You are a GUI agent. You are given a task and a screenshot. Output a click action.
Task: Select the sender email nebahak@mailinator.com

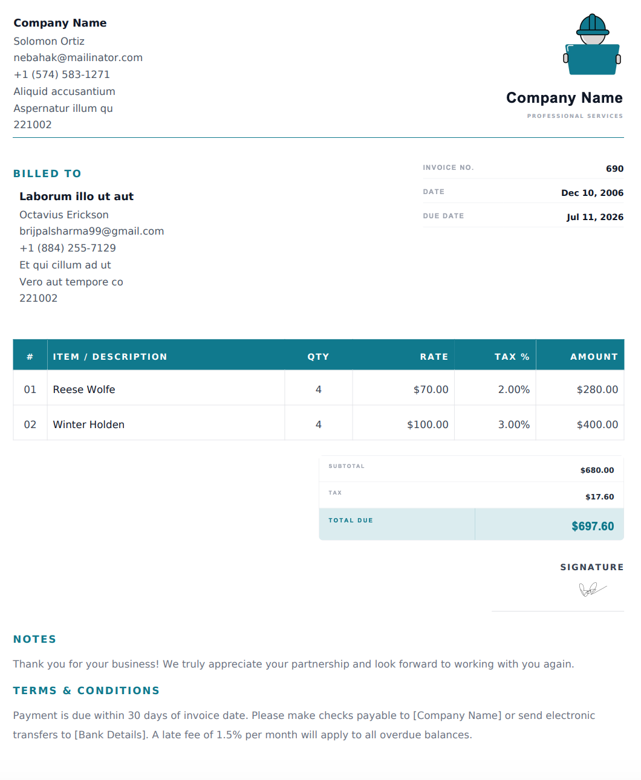(x=78, y=57)
